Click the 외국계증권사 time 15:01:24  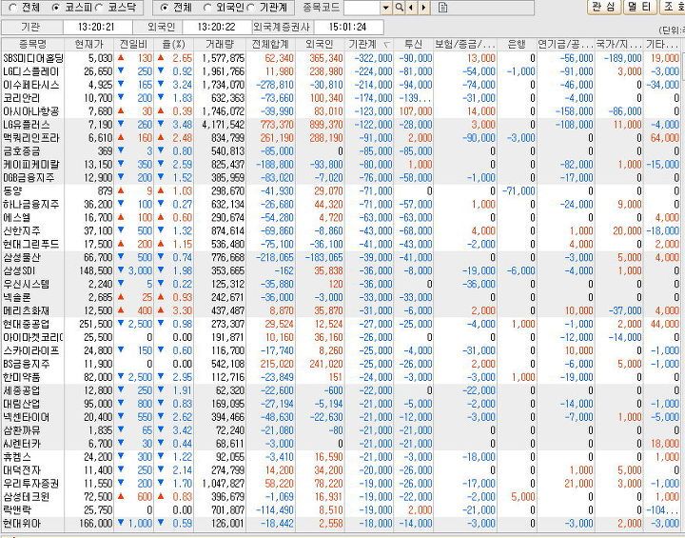point(348,27)
